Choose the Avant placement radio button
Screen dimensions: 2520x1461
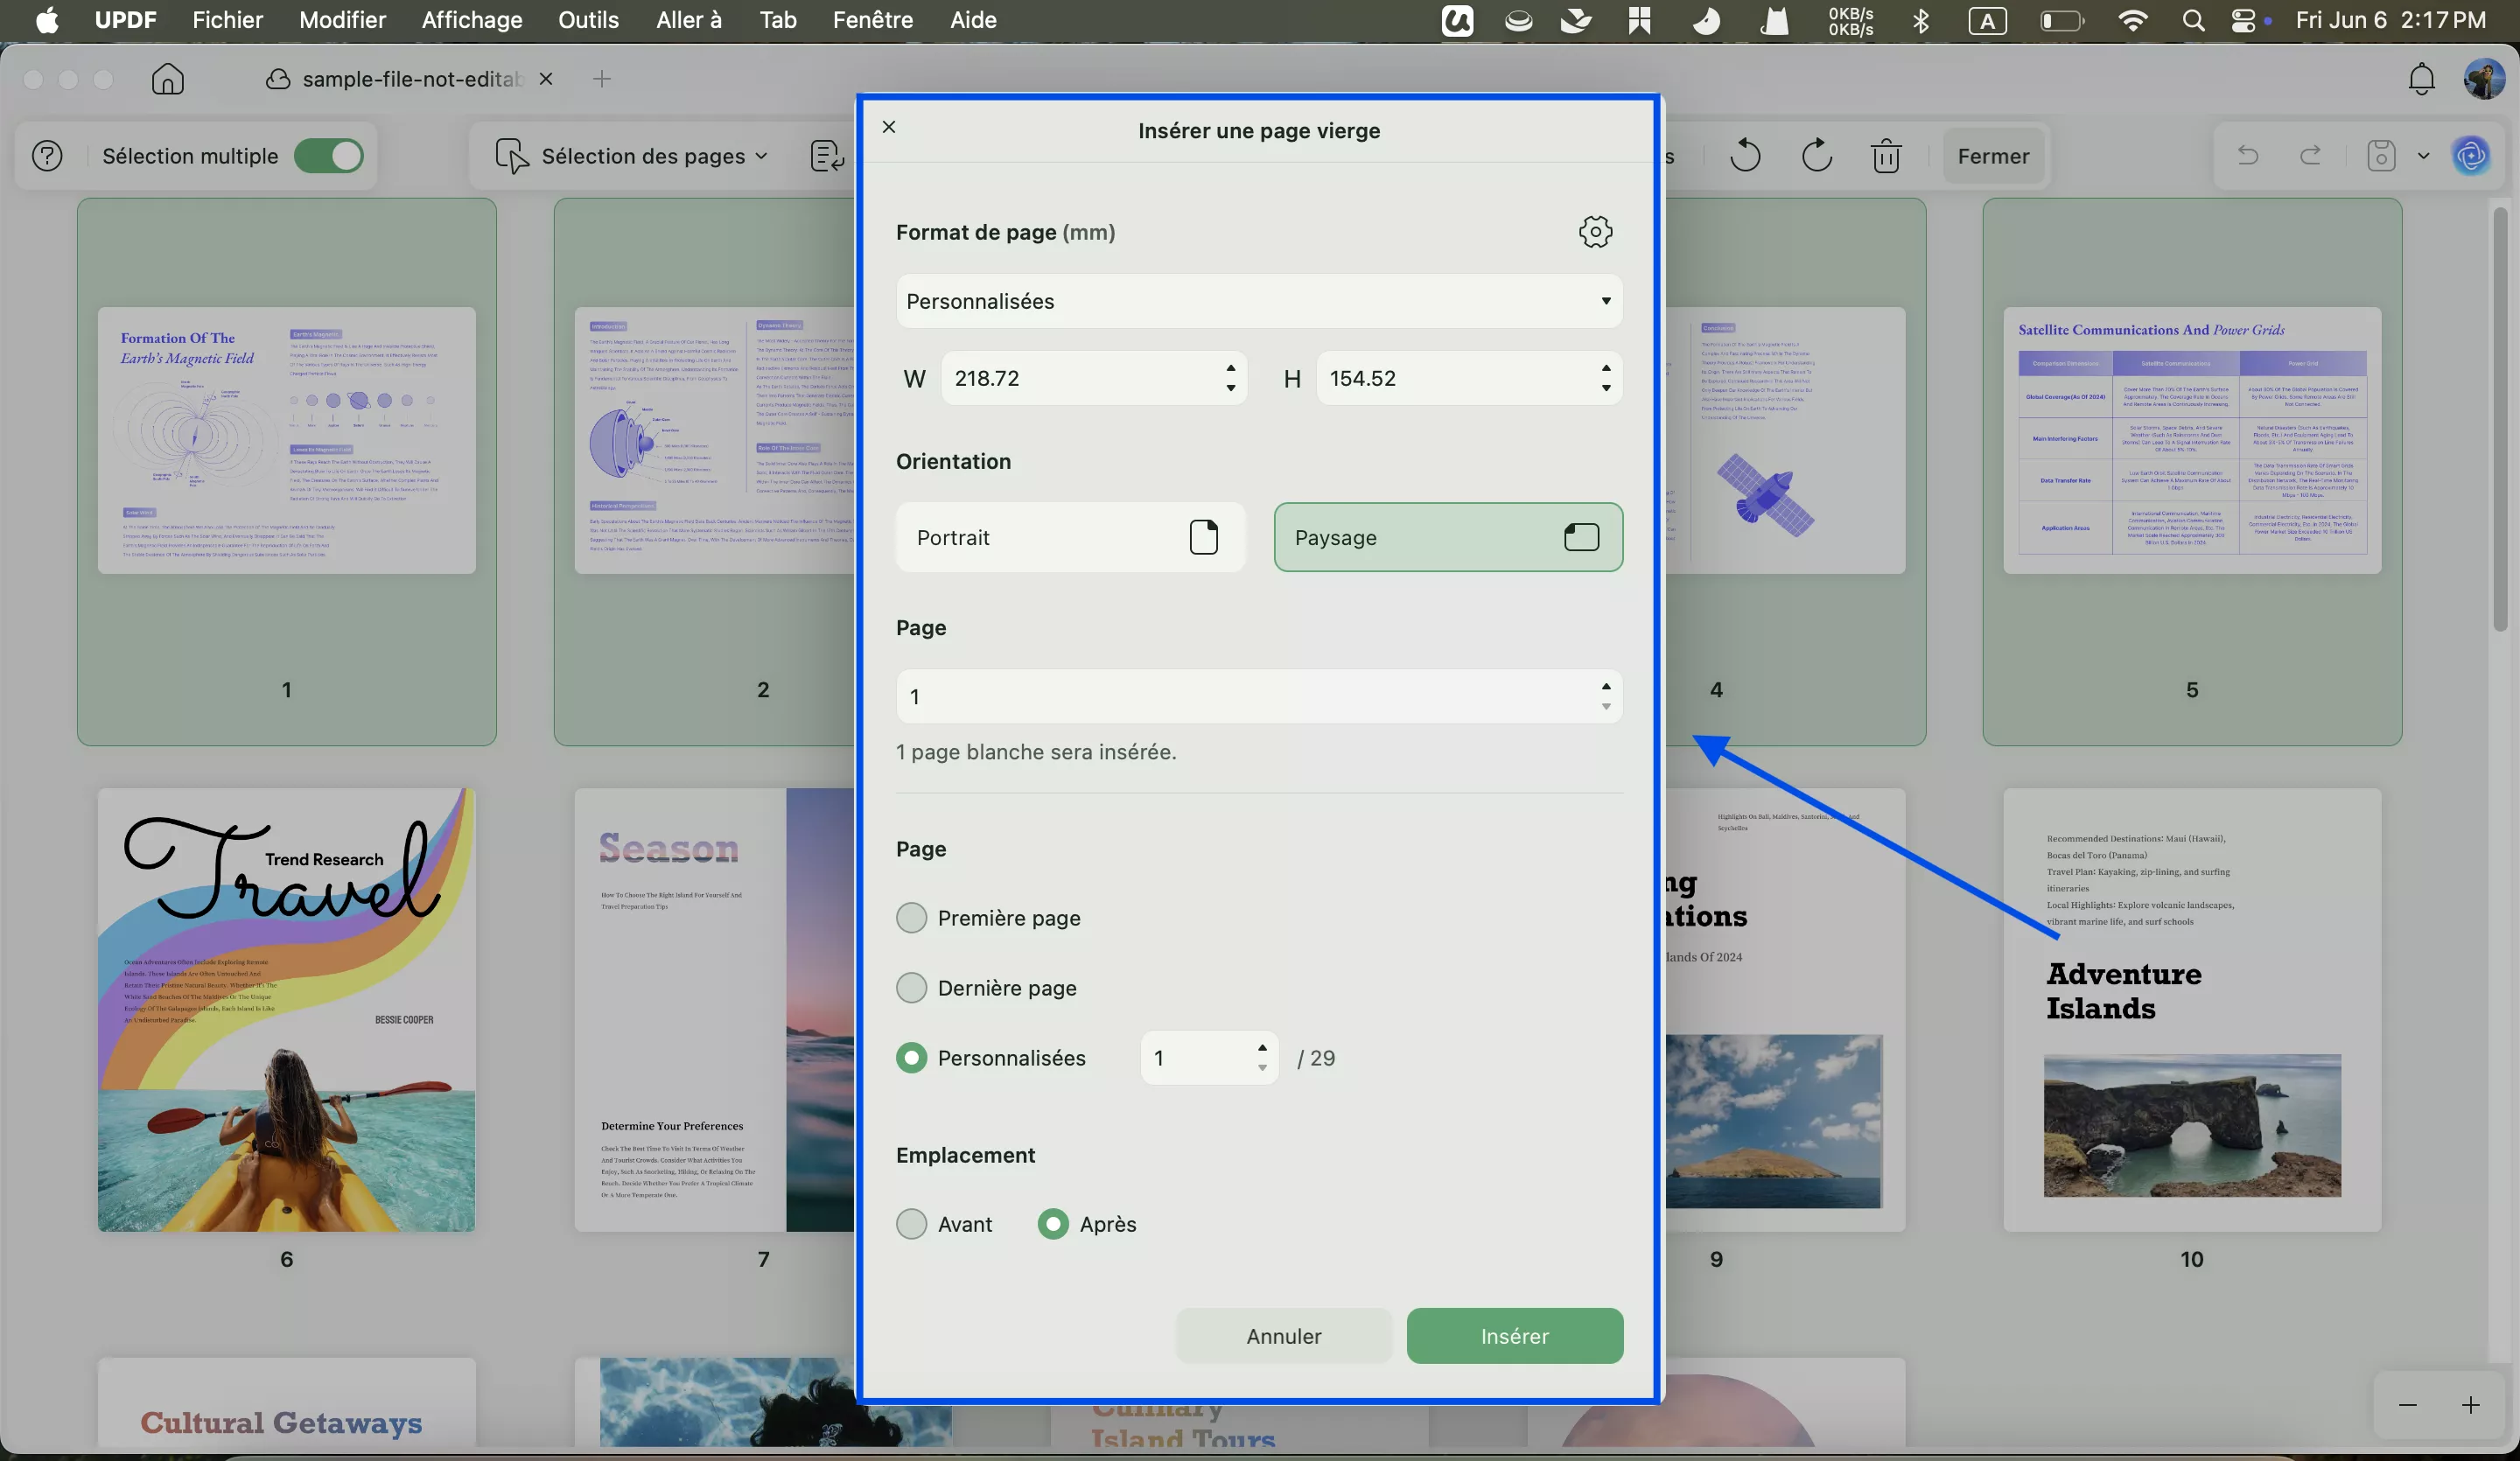(x=911, y=1224)
